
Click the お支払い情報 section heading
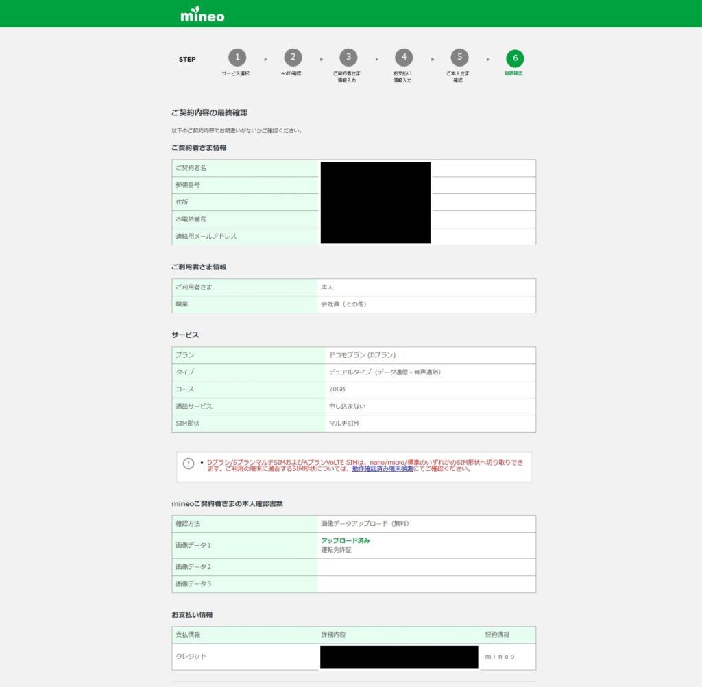point(192,615)
